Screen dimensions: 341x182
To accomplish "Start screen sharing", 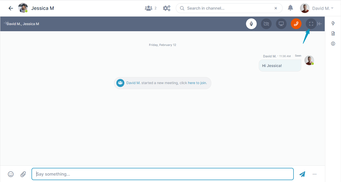I will (x=281, y=24).
